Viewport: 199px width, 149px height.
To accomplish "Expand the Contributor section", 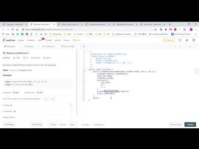I will (38, 105).
